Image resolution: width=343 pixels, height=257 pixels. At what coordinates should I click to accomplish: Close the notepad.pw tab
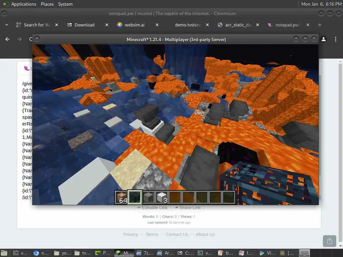308,25
